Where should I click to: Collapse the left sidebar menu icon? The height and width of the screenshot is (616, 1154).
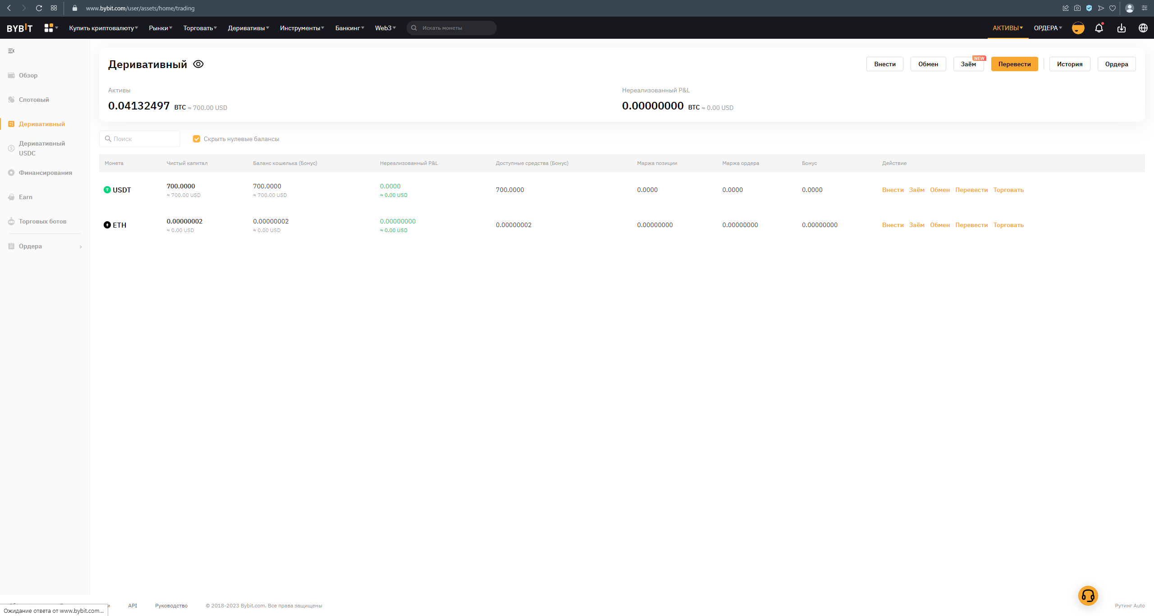pyautogui.click(x=11, y=51)
